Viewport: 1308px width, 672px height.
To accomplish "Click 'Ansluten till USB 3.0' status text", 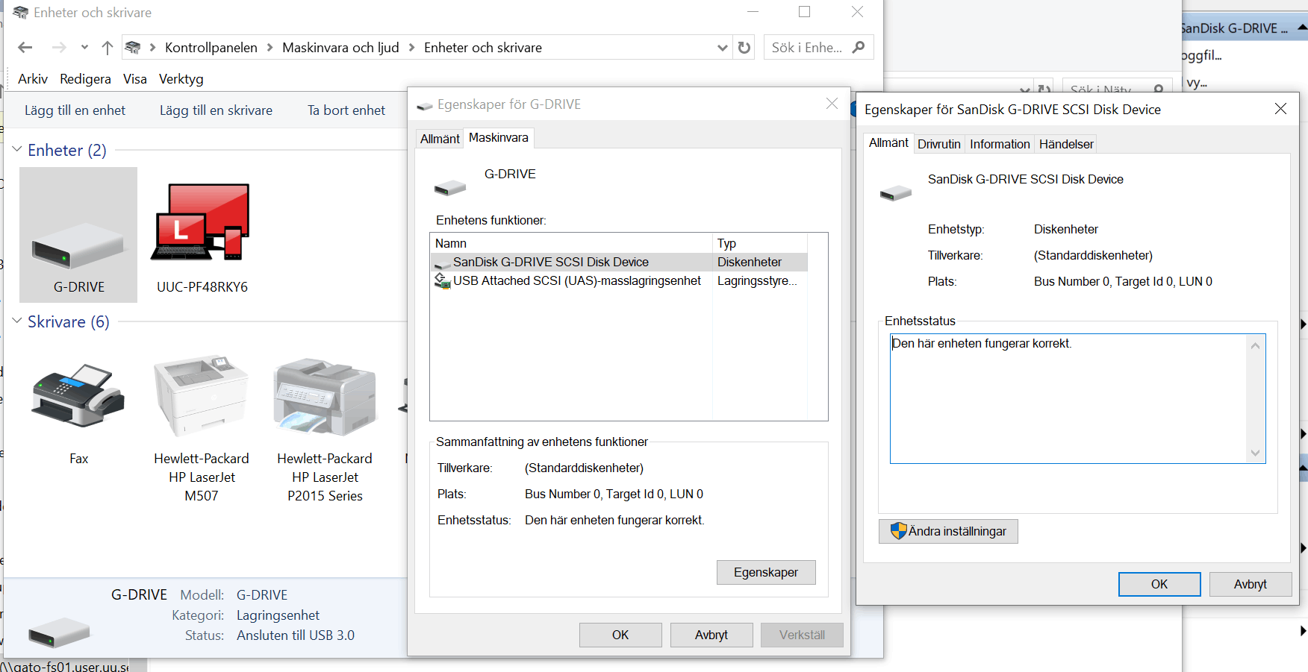I will [296, 635].
